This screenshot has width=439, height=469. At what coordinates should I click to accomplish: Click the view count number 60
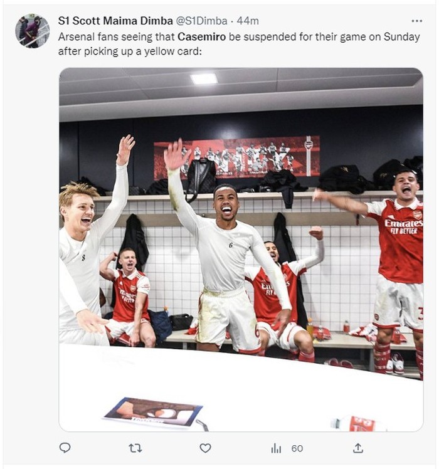(x=297, y=448)
